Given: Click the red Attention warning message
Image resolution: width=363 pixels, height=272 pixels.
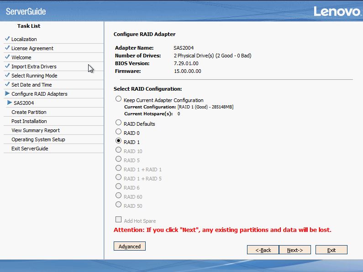Looking at the screenshot, I should [x=222, y=230].
